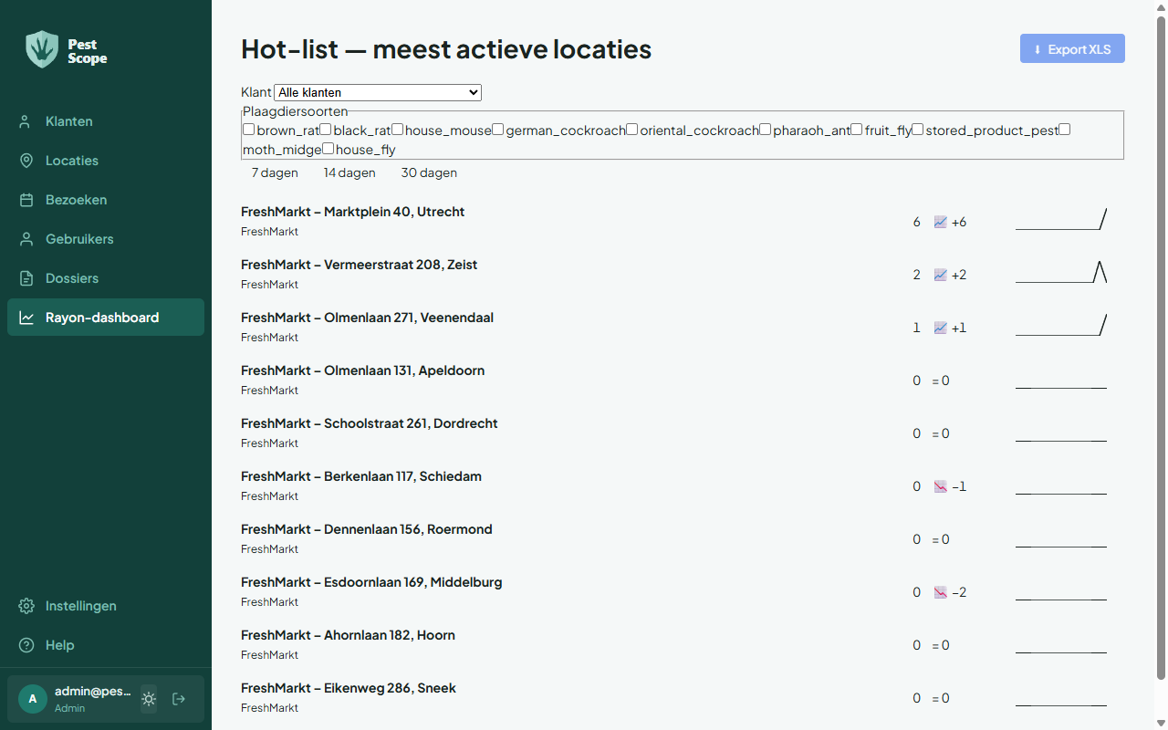
Task: Click the Klanten person icon in sidebar
Action: (26, 121)
